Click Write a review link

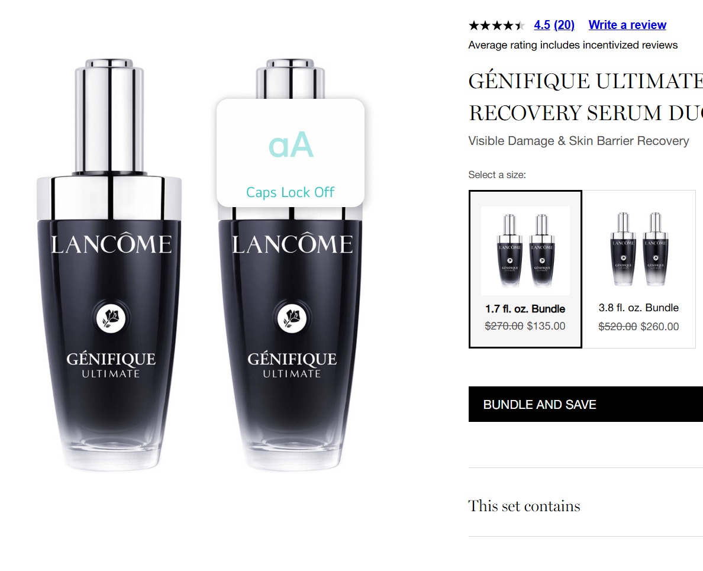[x=627, y=25]
